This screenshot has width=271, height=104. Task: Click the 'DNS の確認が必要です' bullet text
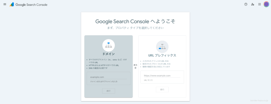coord(98,68)
